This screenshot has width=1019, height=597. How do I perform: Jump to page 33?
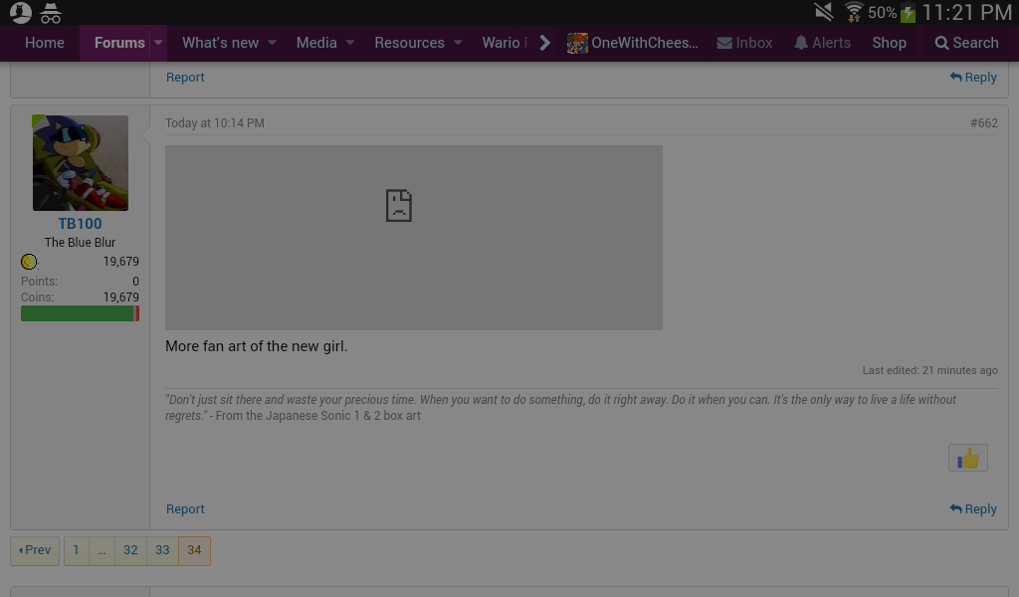162,550
